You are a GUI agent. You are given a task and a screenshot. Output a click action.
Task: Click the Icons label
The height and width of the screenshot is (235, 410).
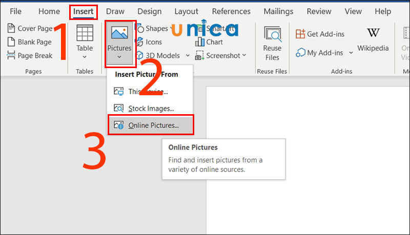pos(154,42)
